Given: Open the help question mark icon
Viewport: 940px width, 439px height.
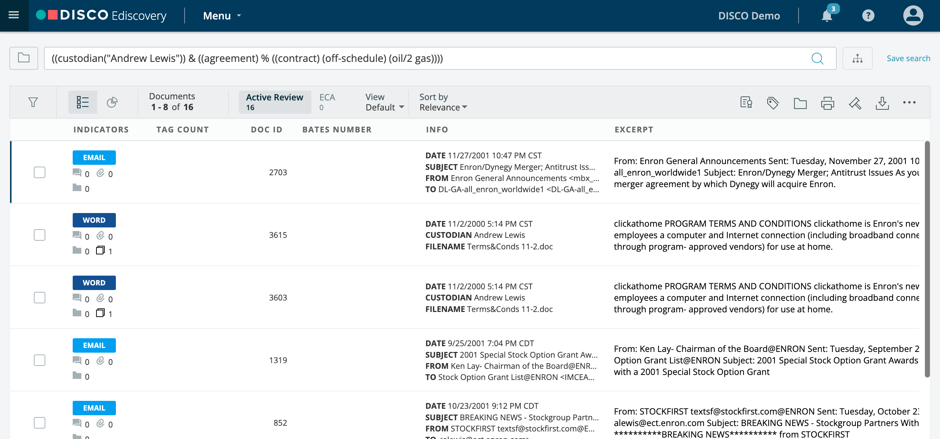Looking at the screenshot, I should 868,16.
